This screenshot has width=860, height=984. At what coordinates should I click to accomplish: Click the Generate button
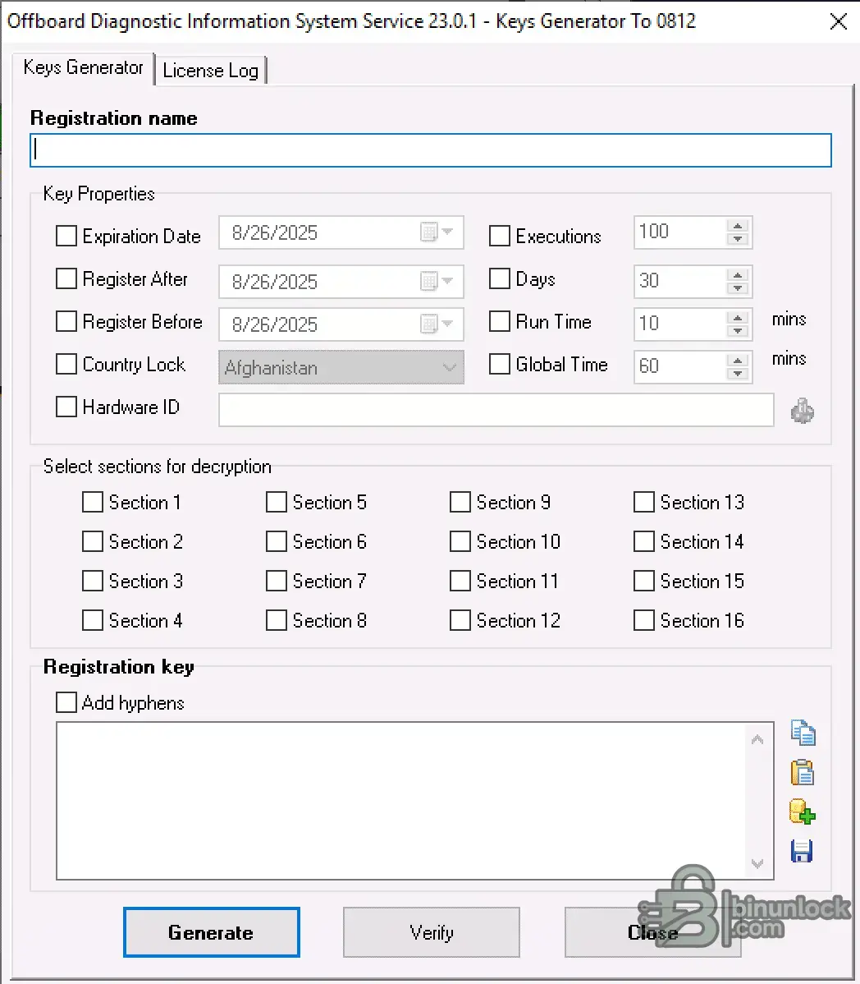pyautogui.click(x=211, y=932)
